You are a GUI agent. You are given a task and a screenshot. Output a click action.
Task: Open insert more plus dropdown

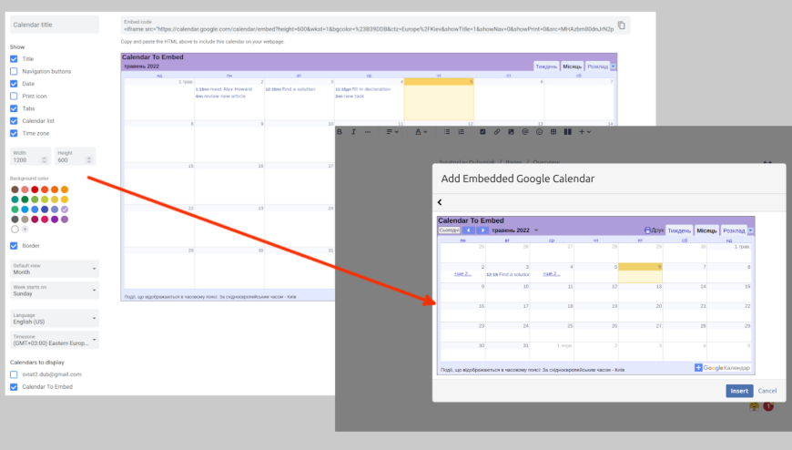click(x=584, y=132)
